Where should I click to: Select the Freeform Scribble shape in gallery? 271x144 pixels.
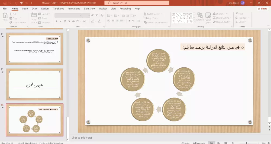(x=174, y=21)
